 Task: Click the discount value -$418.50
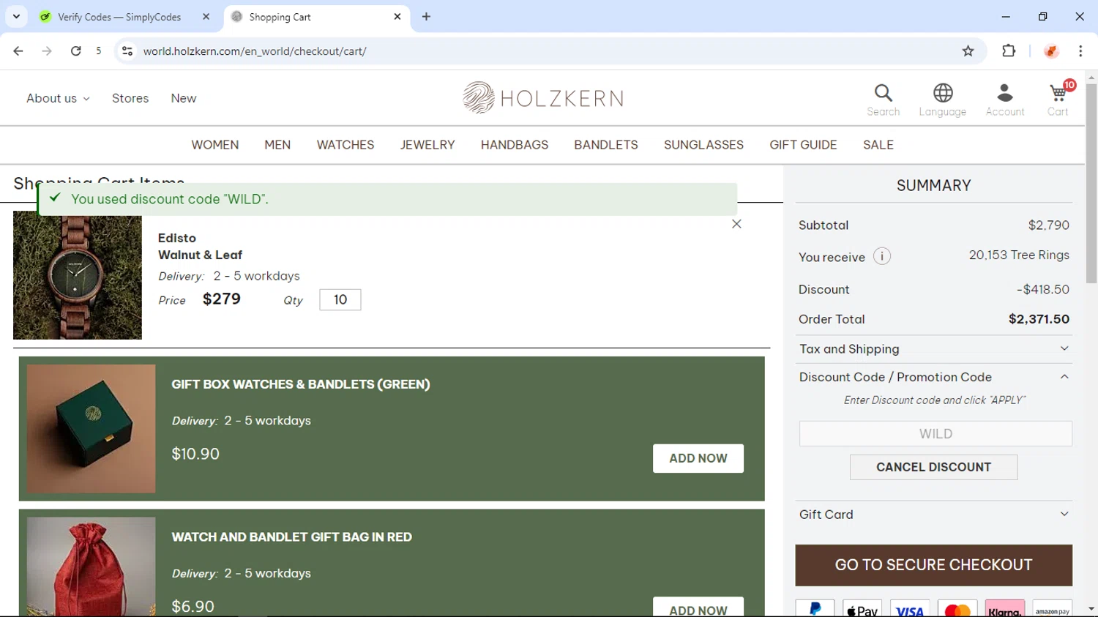(1042, 289)
